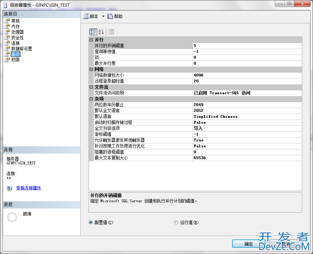
Task: Click the 连接 page icon in page list
Action: click(x=7, y=43)
